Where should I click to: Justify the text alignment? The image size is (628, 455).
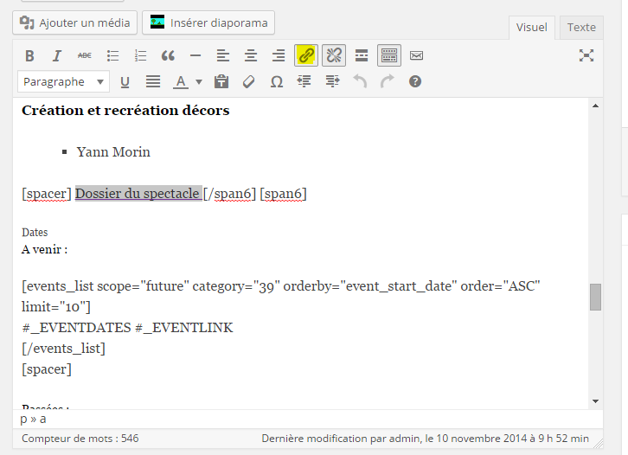click(x=153, y=81)
